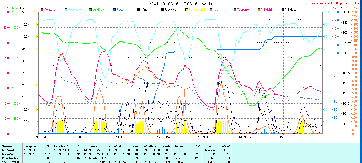Click the cyan Feuchte A. legend square

66,10
